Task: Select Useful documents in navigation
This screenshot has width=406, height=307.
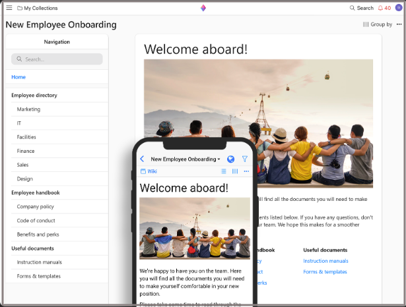Action: (57, 248)
